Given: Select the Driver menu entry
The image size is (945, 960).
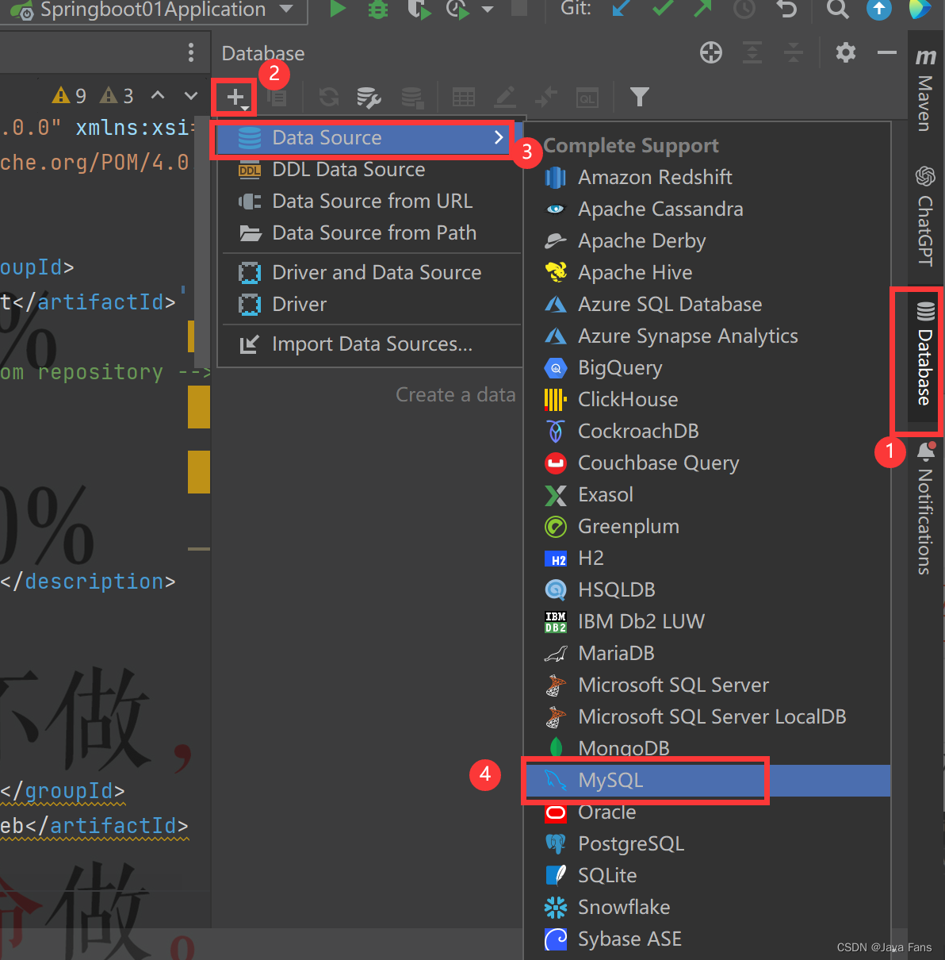Looking at the screenshot, I should click(369, 305).
